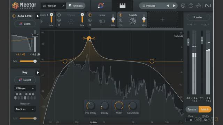
Task: Click the input gain slider handle
Action: click(x=188, y=42)
